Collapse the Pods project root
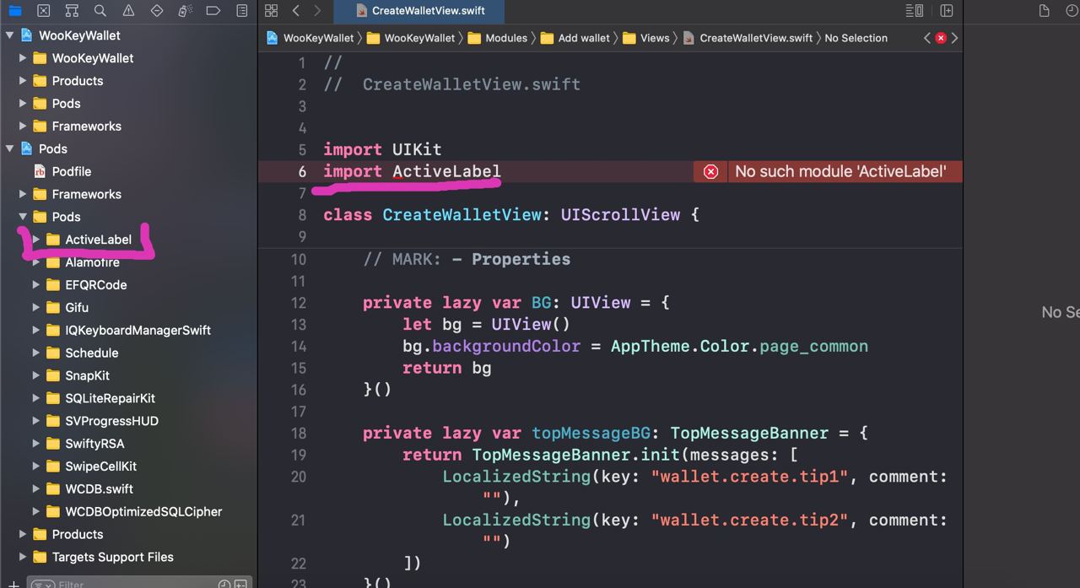The width and height of the screenshot is (1080, 588). [x=10, y=148]
